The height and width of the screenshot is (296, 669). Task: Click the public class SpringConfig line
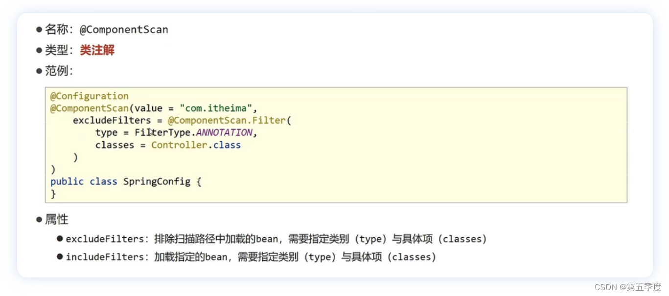[x=126, y=182]
